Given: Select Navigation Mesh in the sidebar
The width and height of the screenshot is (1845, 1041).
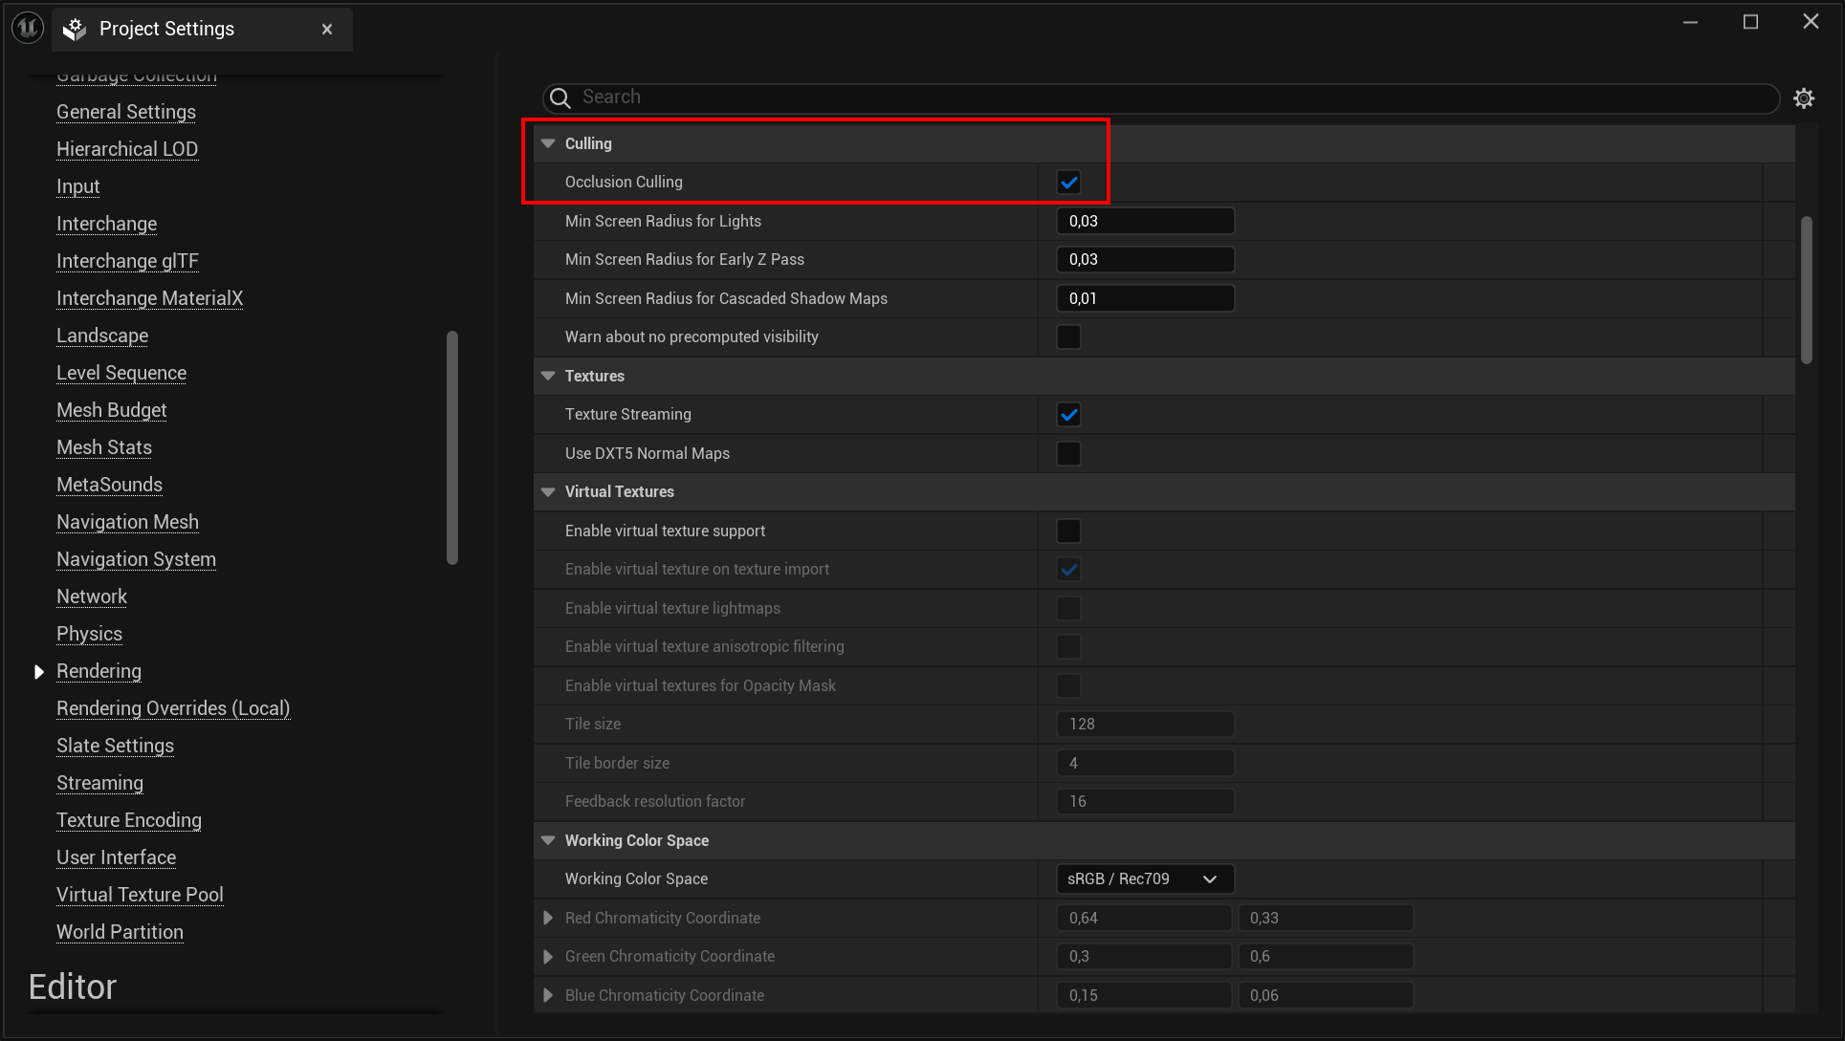Looking at the screenshot, I should point(127,522).
